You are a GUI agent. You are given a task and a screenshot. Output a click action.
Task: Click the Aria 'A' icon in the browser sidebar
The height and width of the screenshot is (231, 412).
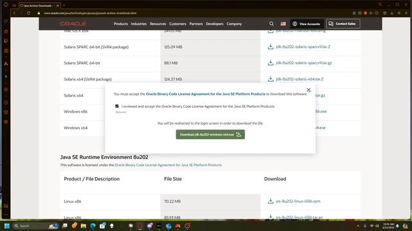[6, 64]
